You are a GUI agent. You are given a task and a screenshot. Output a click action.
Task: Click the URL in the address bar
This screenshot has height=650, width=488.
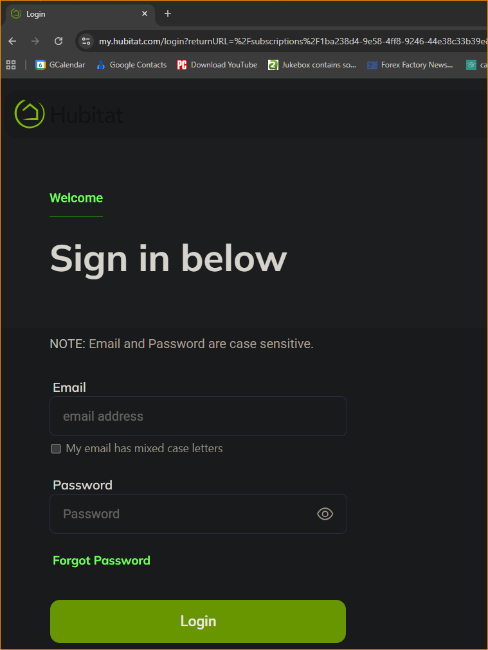[289, 41]
